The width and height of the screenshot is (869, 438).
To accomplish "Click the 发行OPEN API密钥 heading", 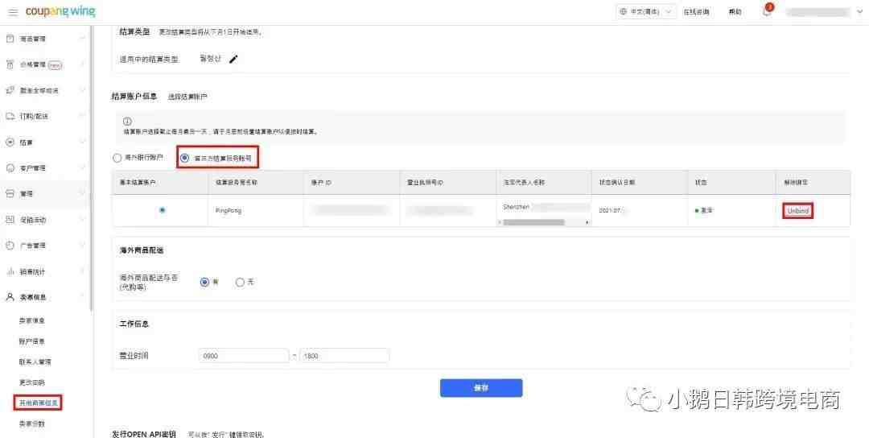I will (144, 433).
